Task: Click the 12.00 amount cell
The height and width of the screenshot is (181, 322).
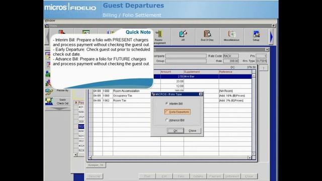Action: tap(172, 86)
